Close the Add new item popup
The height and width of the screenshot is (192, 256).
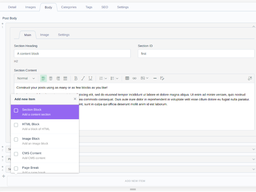[75, 99]
